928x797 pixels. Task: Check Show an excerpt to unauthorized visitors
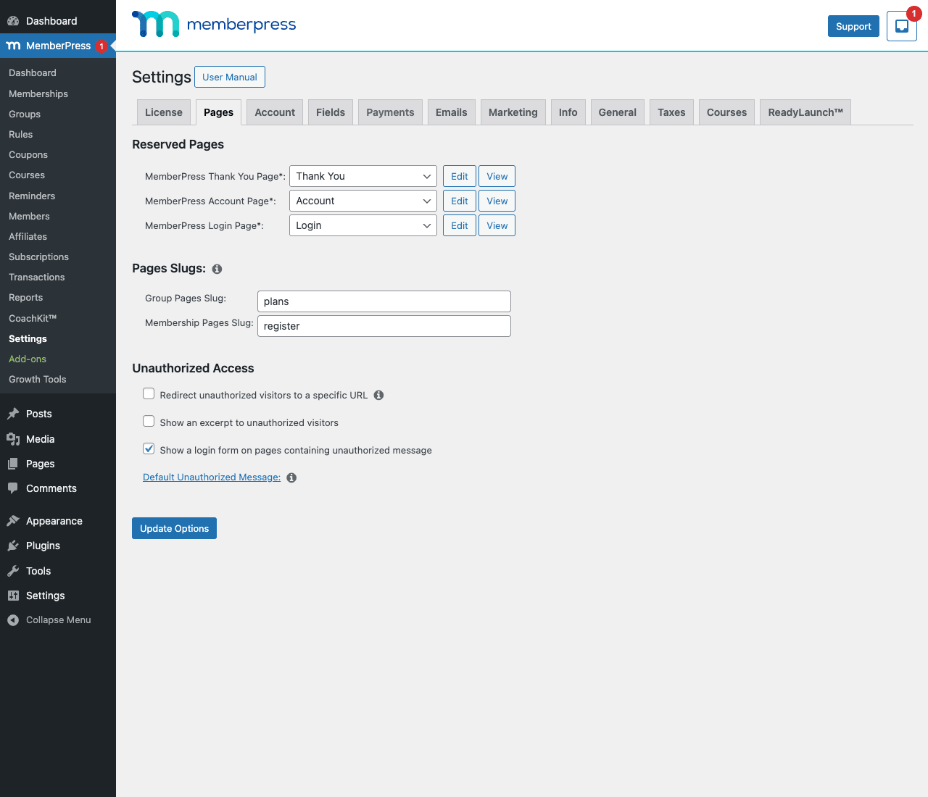149,422
